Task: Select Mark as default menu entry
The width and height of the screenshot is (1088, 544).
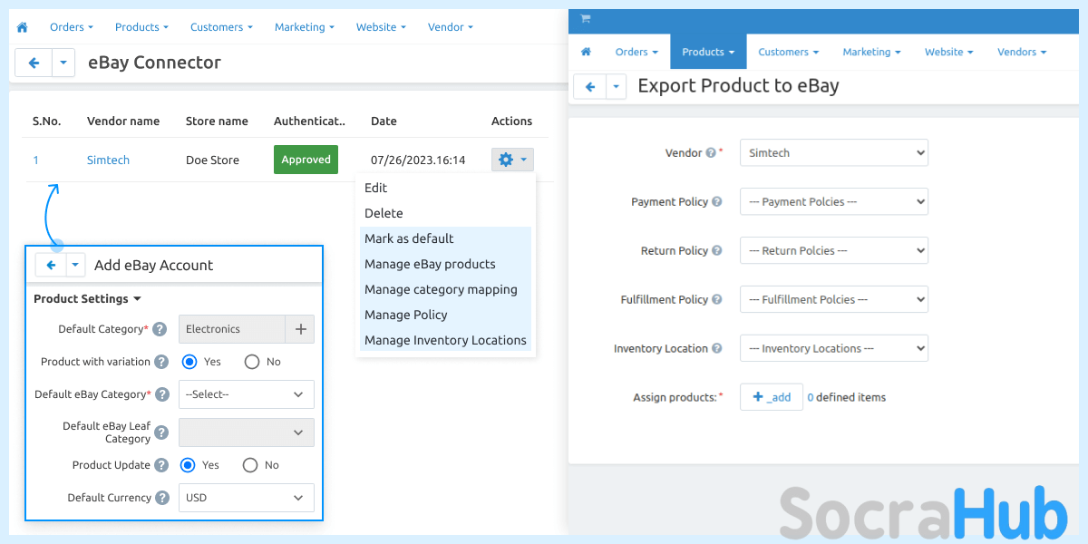Action: click(x=409, y=238)
